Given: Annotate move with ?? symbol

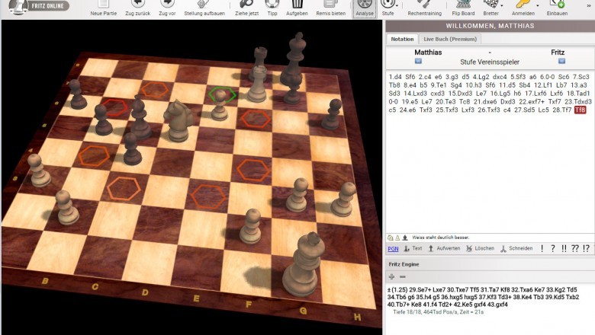Looking at the screenshot, I should point(575,248).
